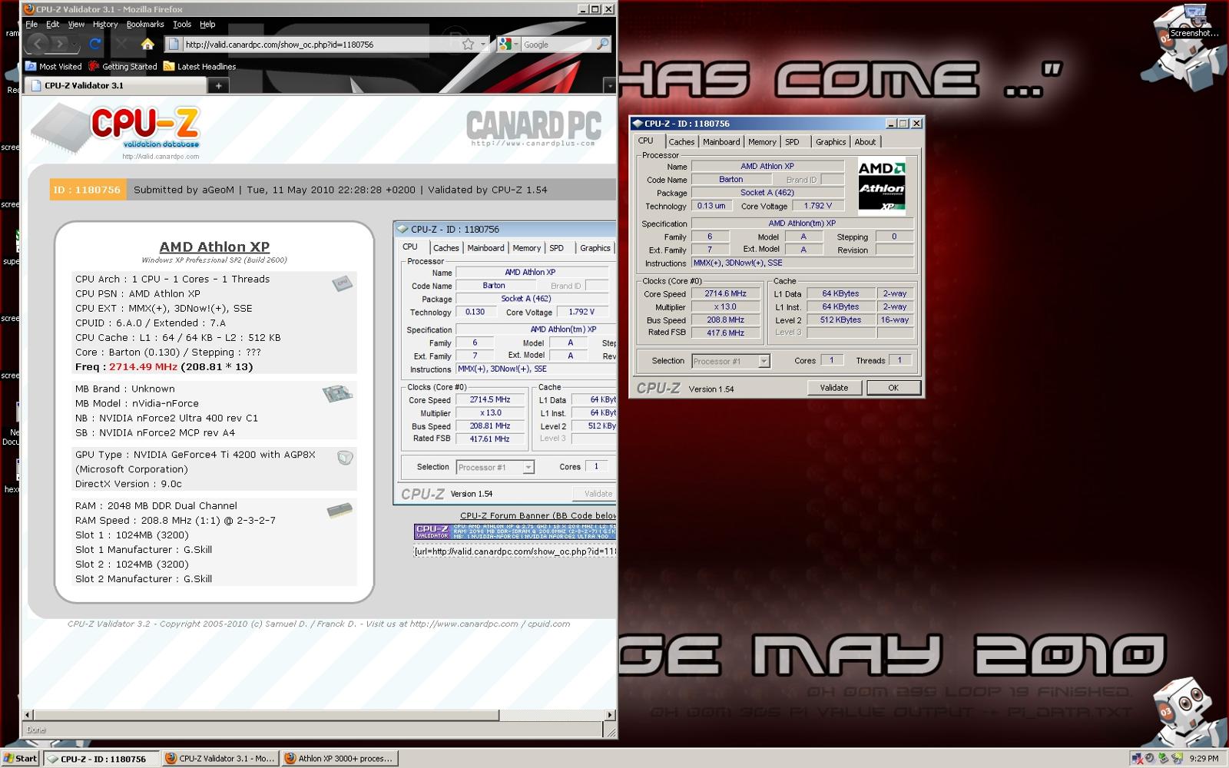Screen dimensions: 1229x768
Task: Click the Firefox icon in title bar
Action: point(29,9)
